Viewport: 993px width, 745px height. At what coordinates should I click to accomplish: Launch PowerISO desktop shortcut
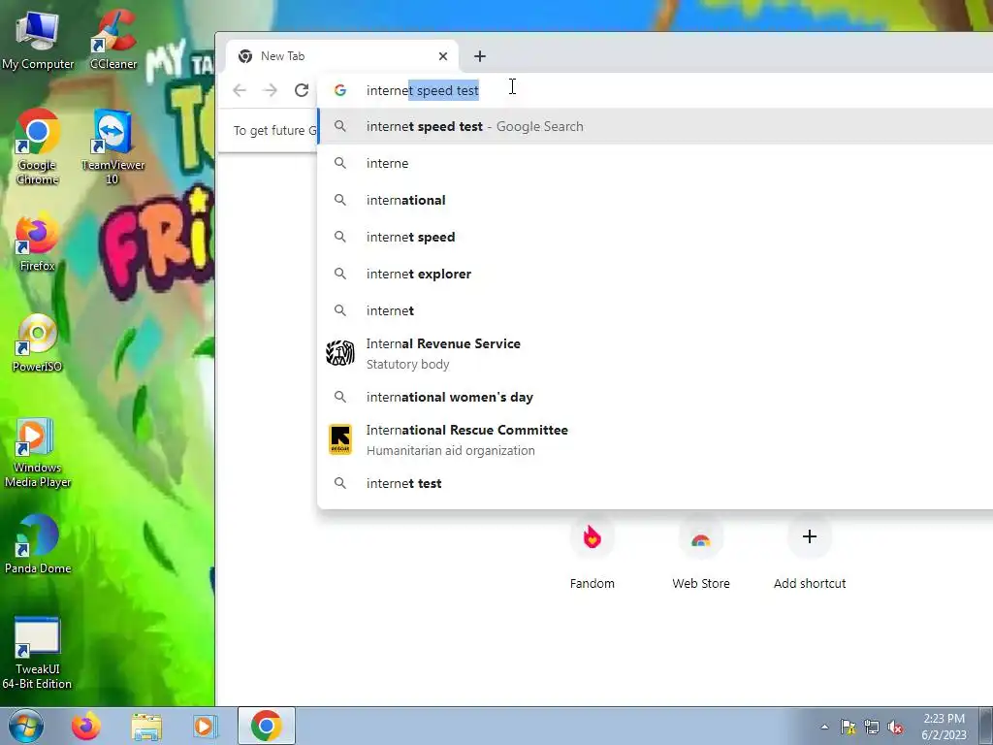(38, 342)
